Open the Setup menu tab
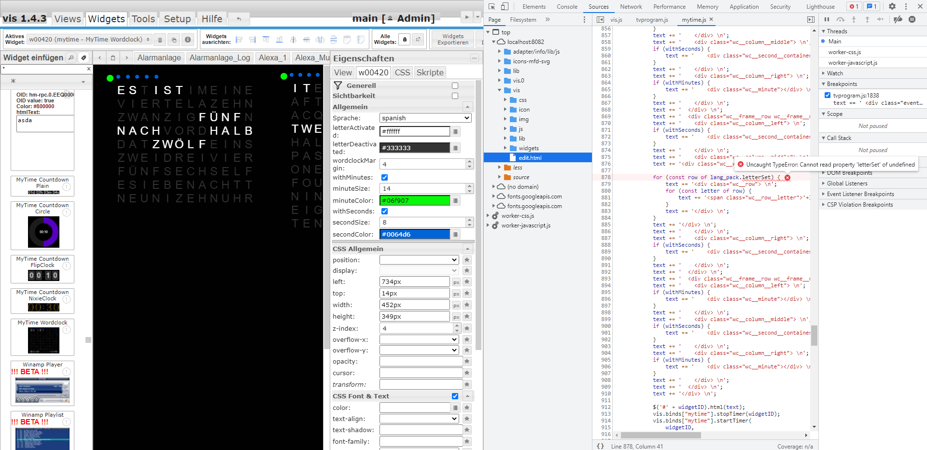Image resolution: width=927 pixels, height=450 pixels. 177,19
